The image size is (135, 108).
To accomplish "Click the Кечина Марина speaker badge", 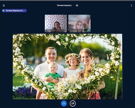I will pos(14,11).
